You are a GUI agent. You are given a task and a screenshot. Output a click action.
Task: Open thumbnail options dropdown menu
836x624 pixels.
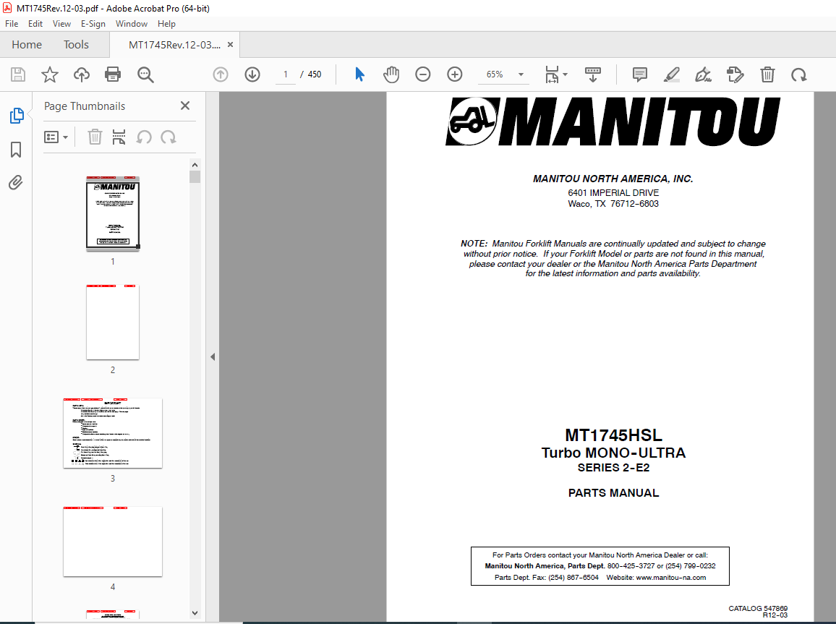(x=56, y=137)
